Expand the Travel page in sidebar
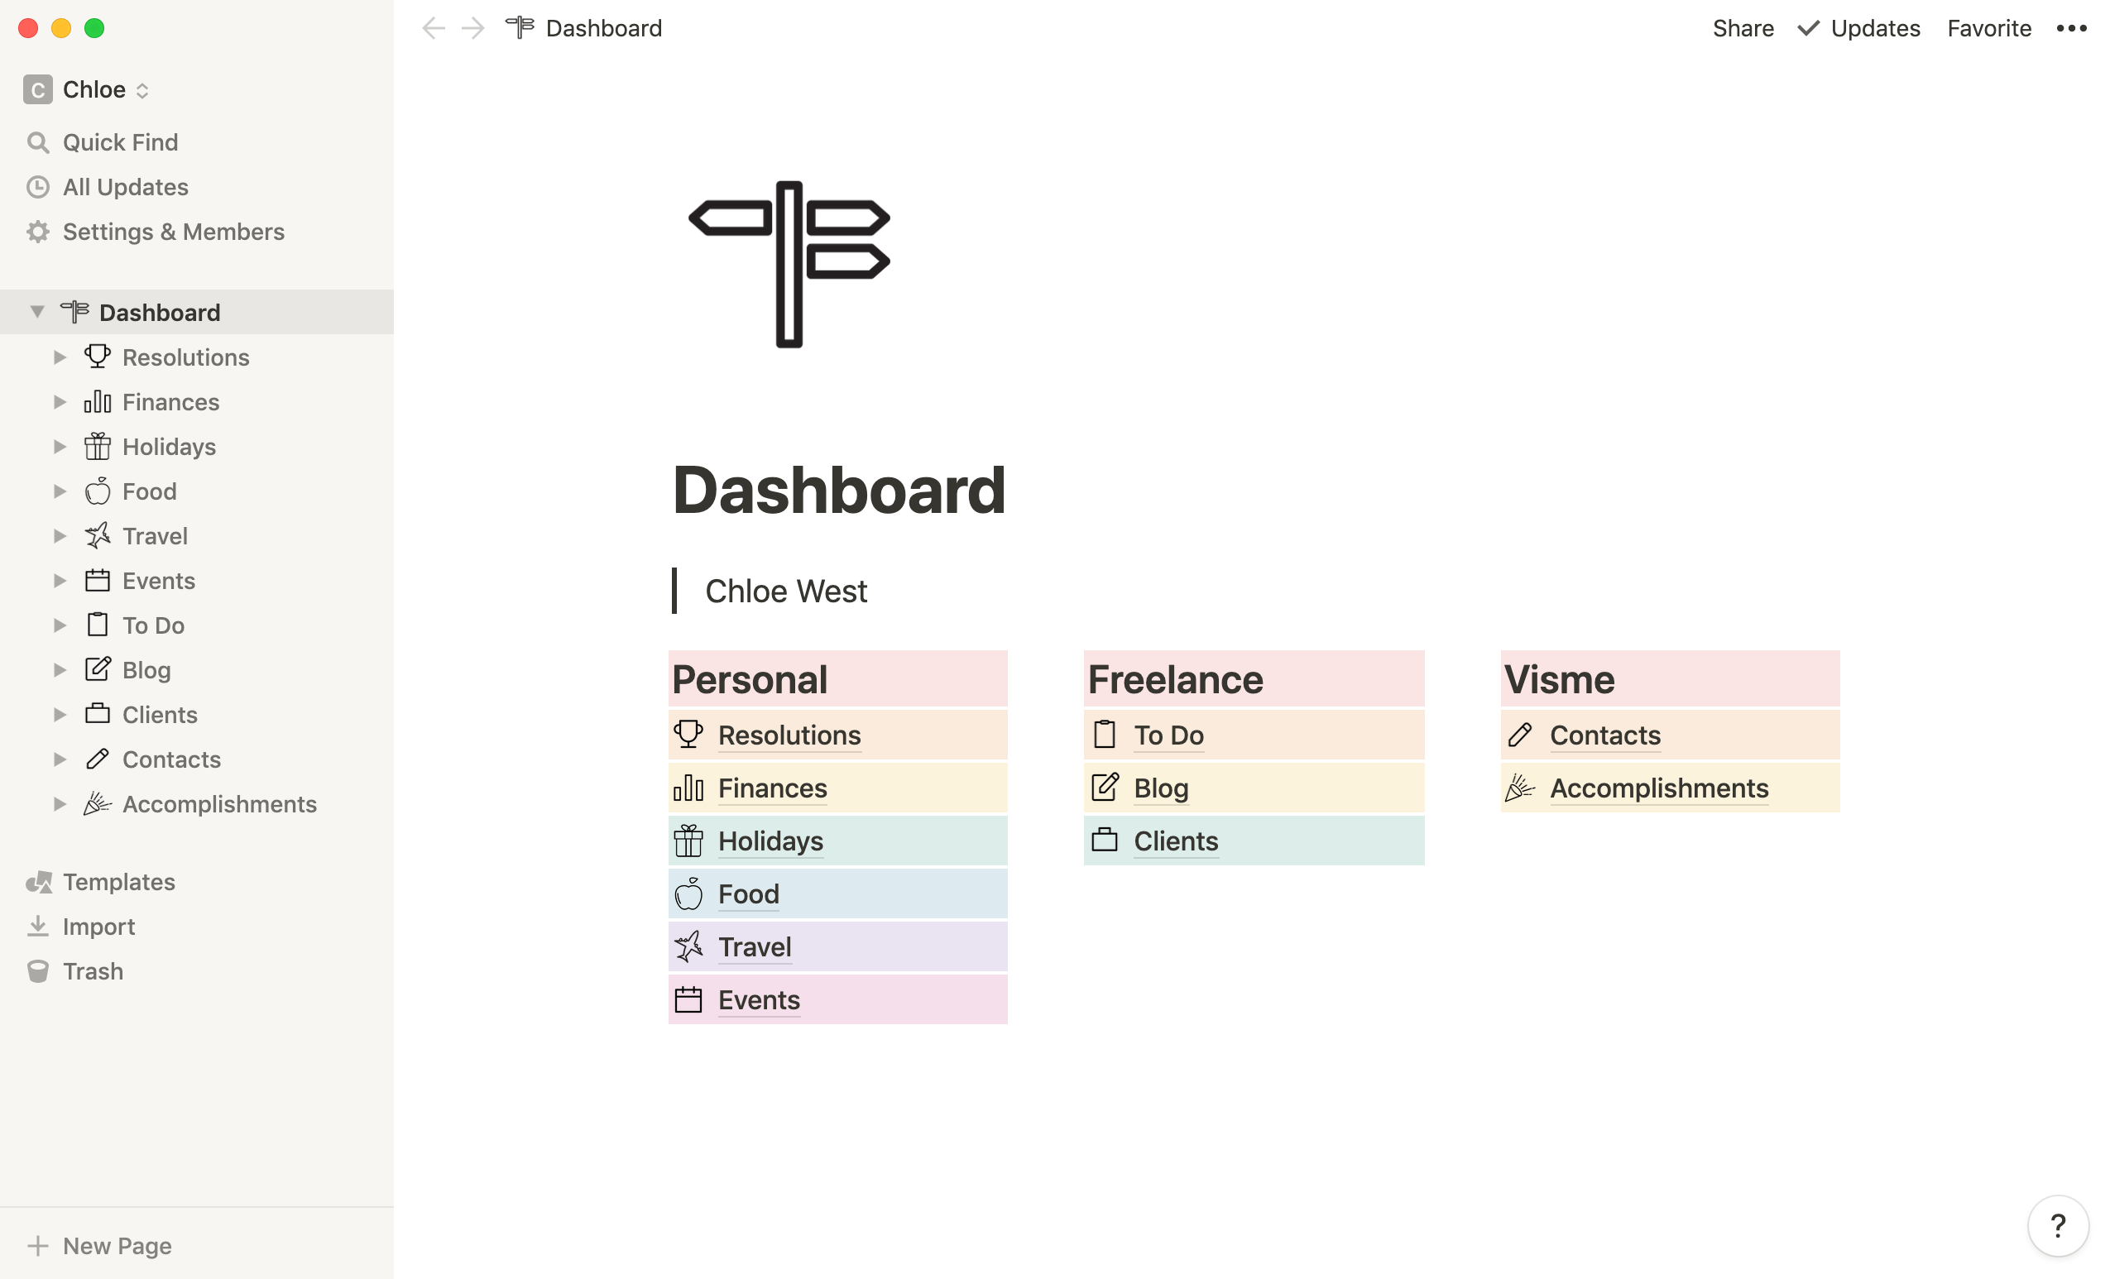2110x1279 pixels. point(60,536)
